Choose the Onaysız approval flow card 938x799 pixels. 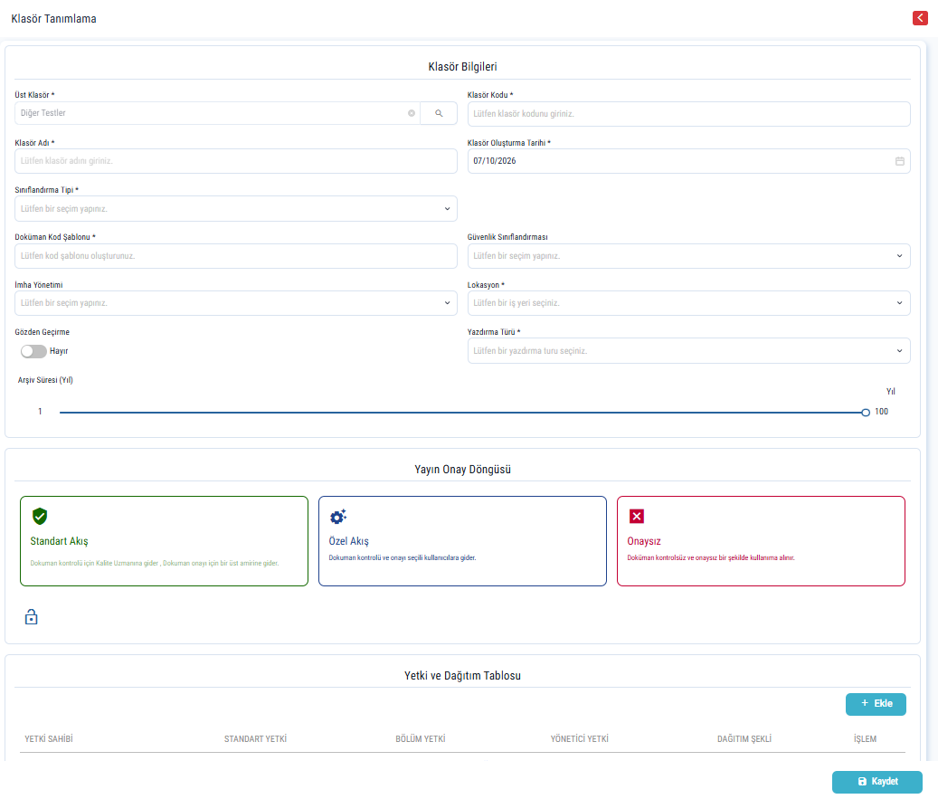click(x=761, y=541)
